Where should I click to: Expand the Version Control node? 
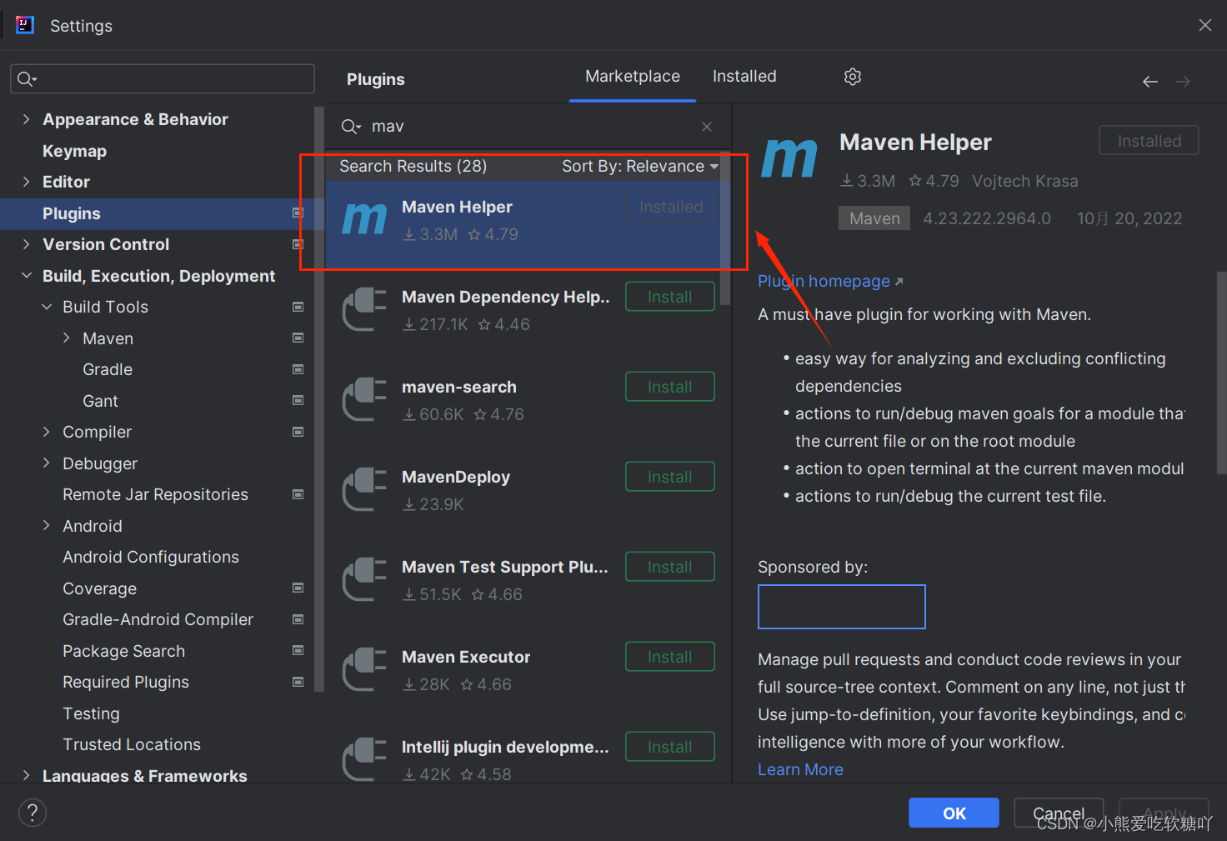(26, 244)
